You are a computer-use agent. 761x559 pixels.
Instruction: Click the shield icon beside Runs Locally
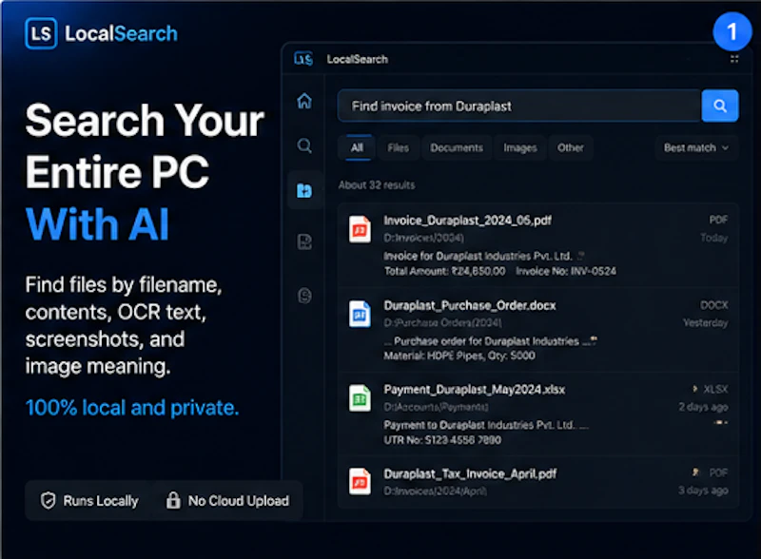click(x=49, y=500)
